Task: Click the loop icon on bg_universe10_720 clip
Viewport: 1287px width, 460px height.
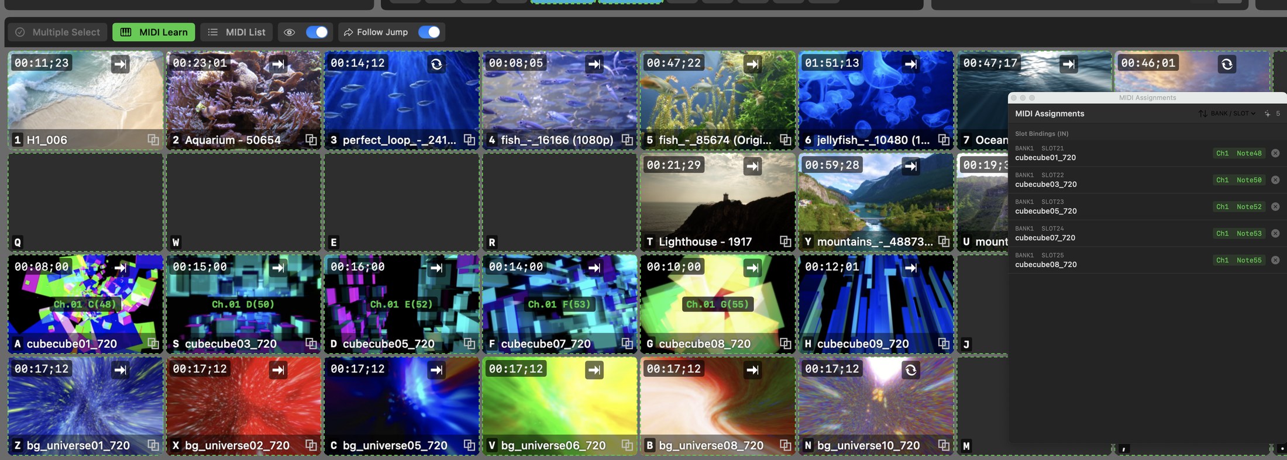Action: (x=911, y=370)
